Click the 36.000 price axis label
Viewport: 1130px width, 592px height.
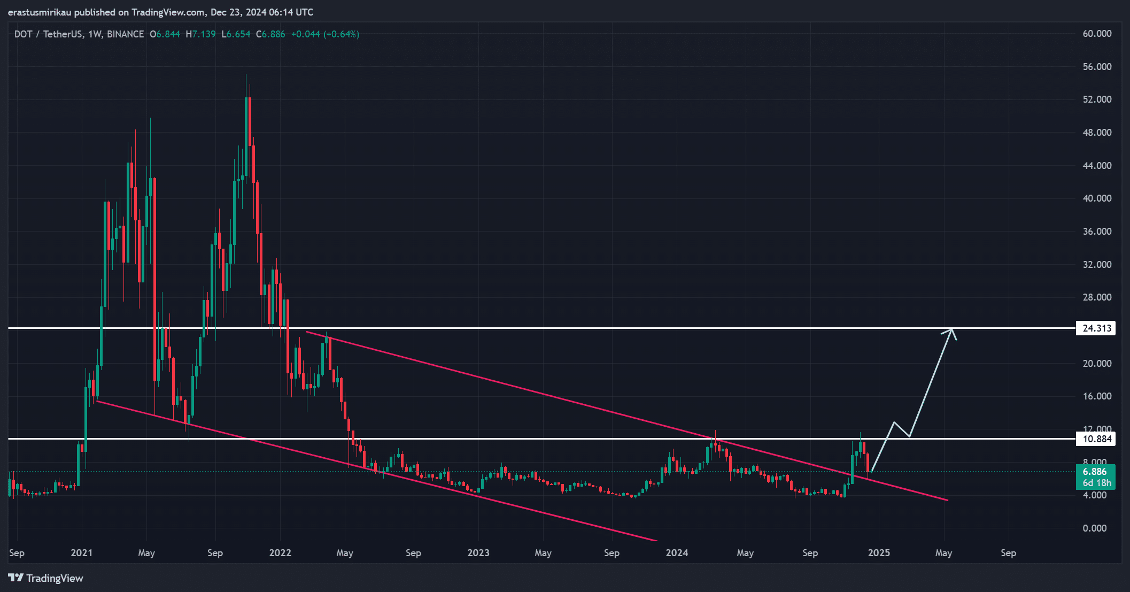[x=1097, y=232]
